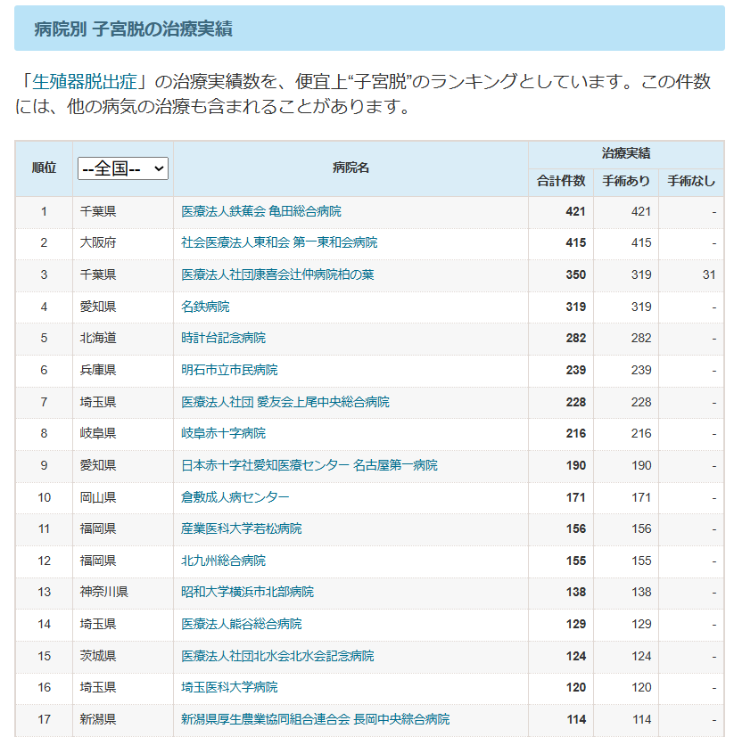Open 医療法人社団康喜会辻仲病院柏の葉 link
Viewport: 734px width, 737px height.
277,274
